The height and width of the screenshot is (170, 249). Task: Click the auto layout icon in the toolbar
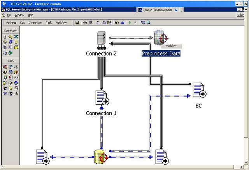[143, 23]
